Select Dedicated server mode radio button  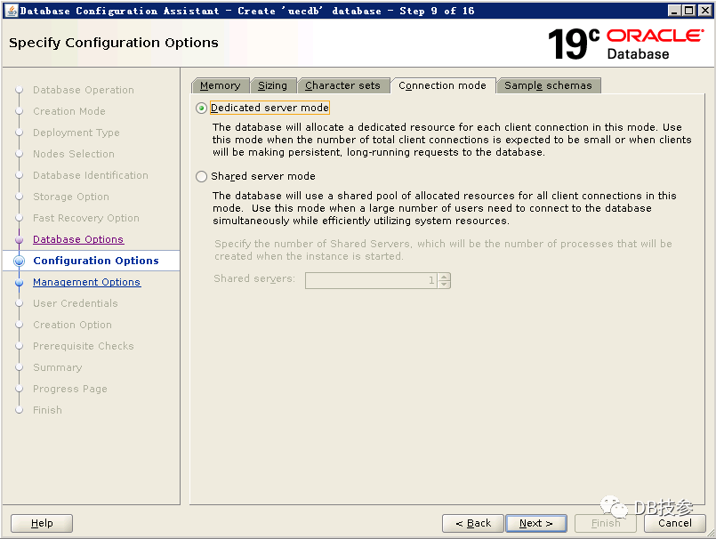click(x=201, y=109)
